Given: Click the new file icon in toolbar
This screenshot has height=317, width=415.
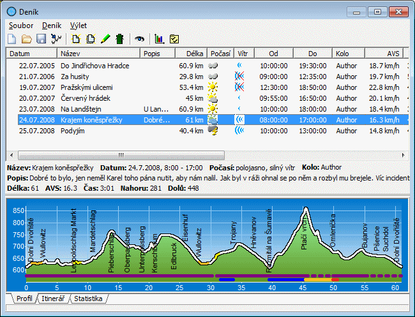Looking at the screenshot, I should coord(12,39).
